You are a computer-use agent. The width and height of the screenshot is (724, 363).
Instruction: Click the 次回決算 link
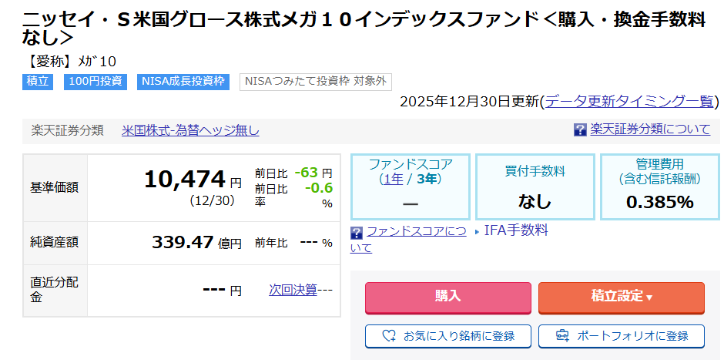click(x=293, y=290)
